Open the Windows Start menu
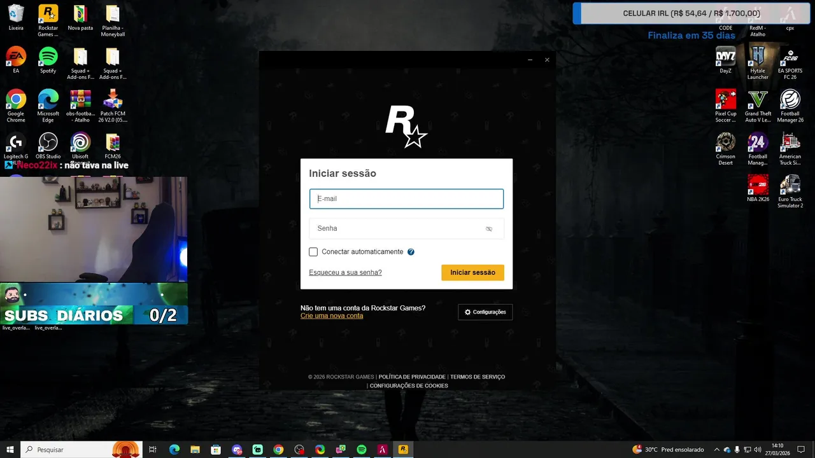 (x=10, y=450)
